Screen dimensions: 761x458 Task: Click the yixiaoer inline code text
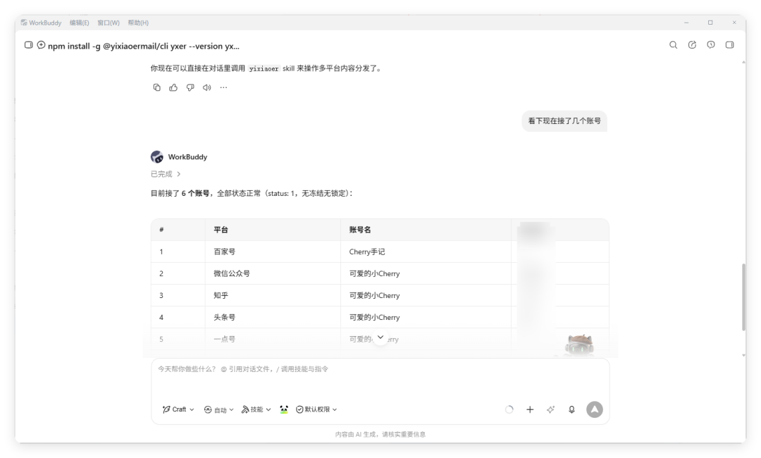[264, 69]
